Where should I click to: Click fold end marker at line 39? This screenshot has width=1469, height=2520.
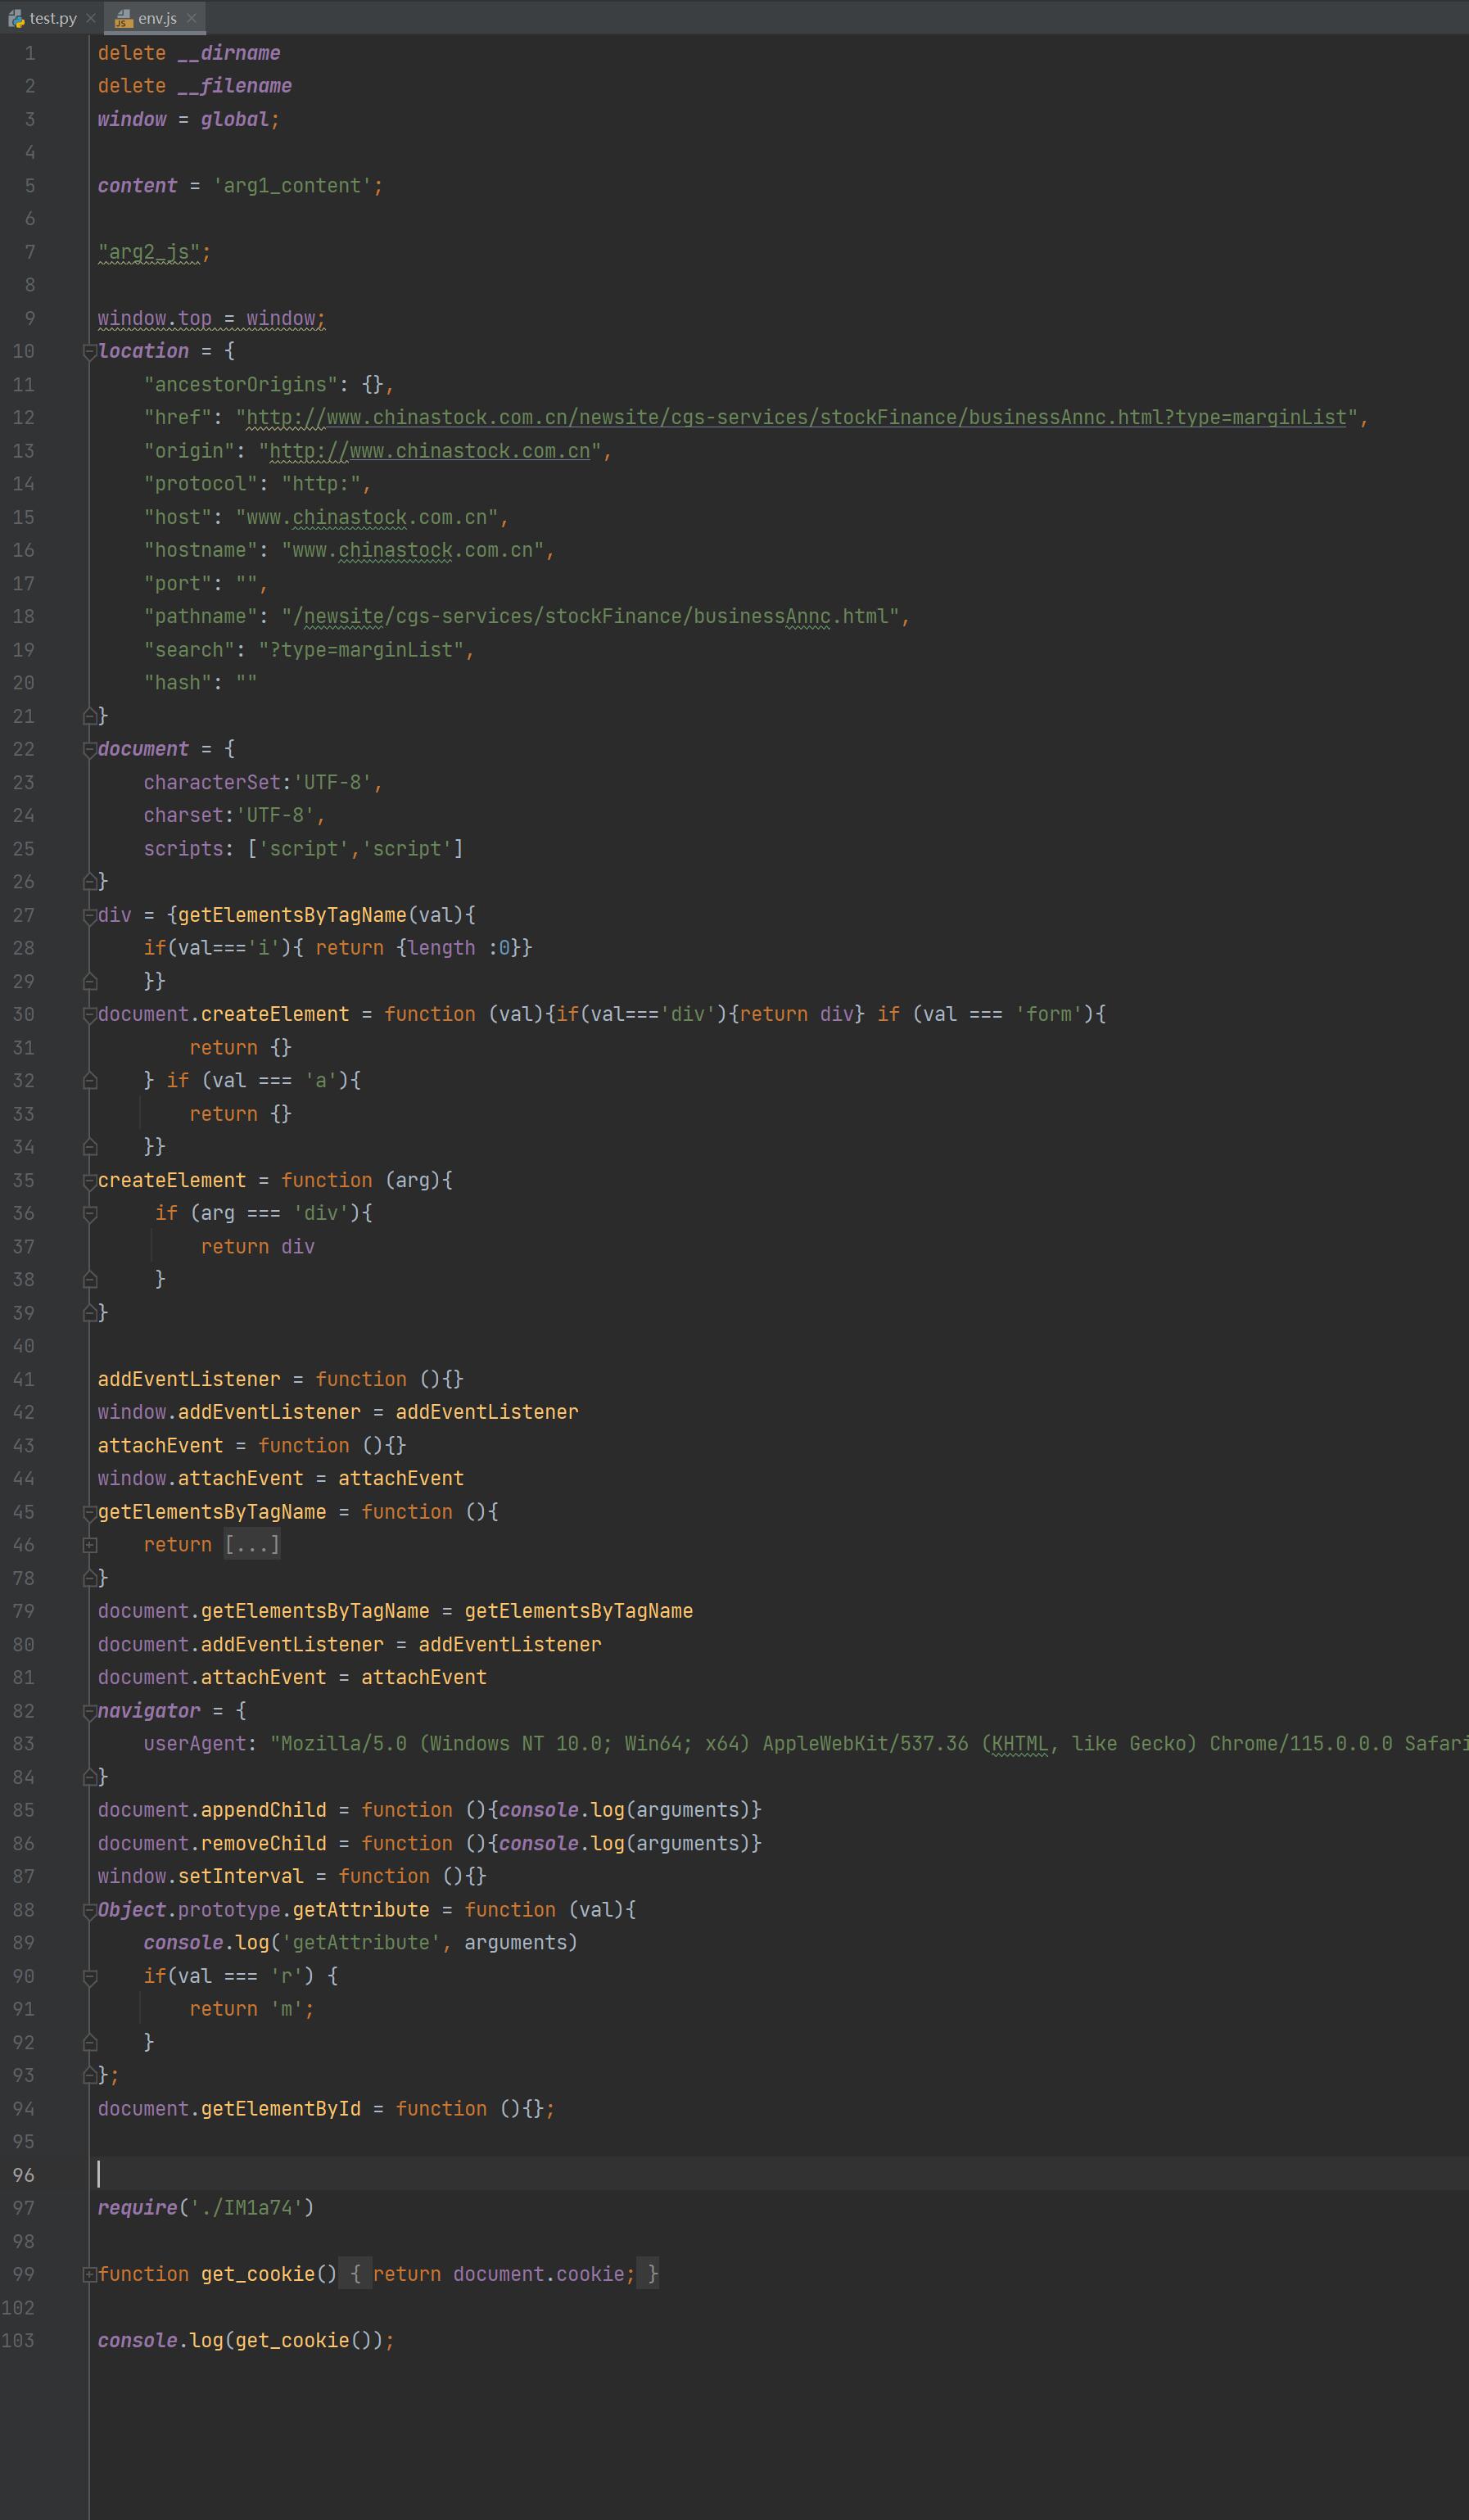click(89, 1313)
